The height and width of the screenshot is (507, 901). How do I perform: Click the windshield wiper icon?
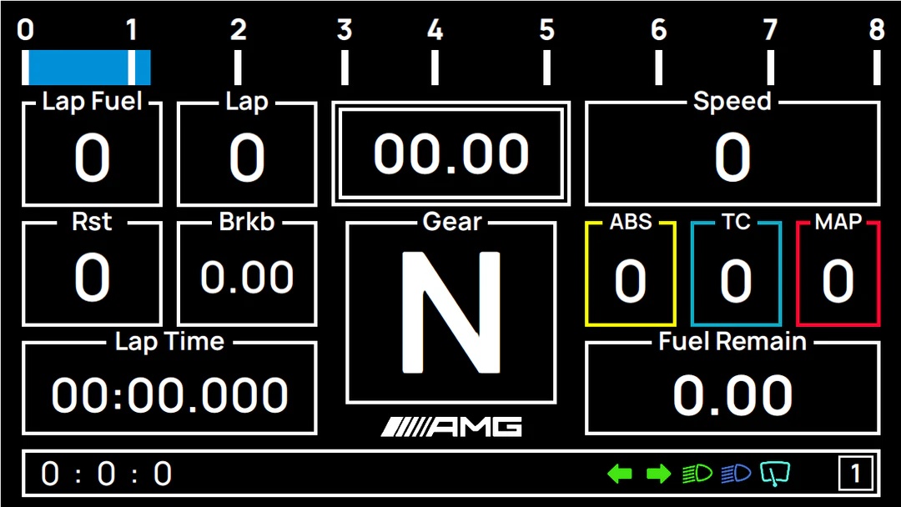coord(775,474)
